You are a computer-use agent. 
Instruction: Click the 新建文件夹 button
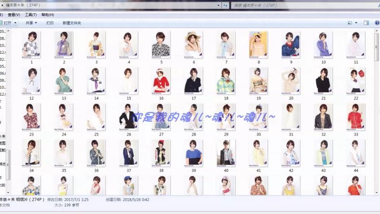coord(72,22)
